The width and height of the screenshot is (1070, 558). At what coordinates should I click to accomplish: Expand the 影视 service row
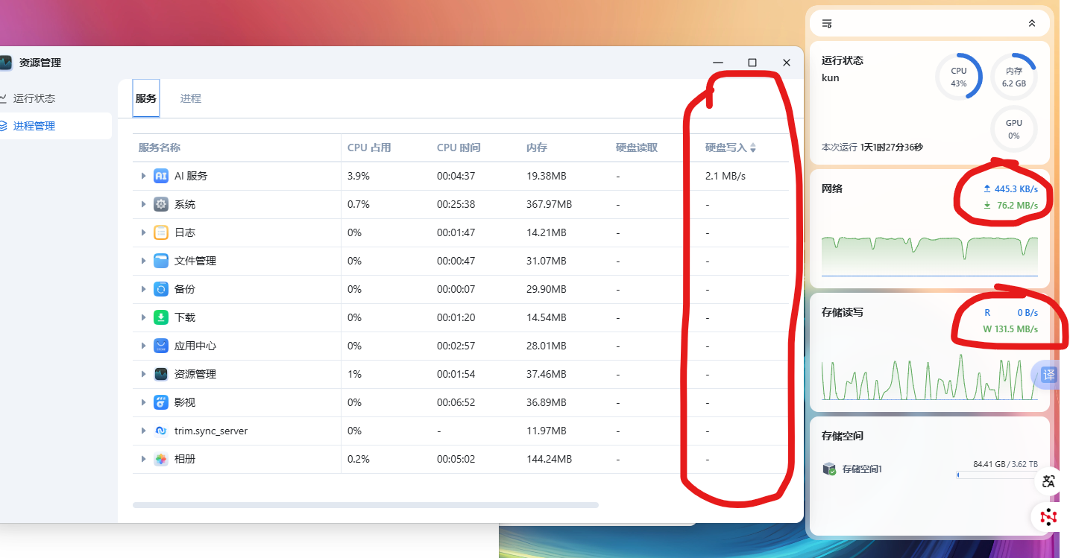[x=143, y=402]
